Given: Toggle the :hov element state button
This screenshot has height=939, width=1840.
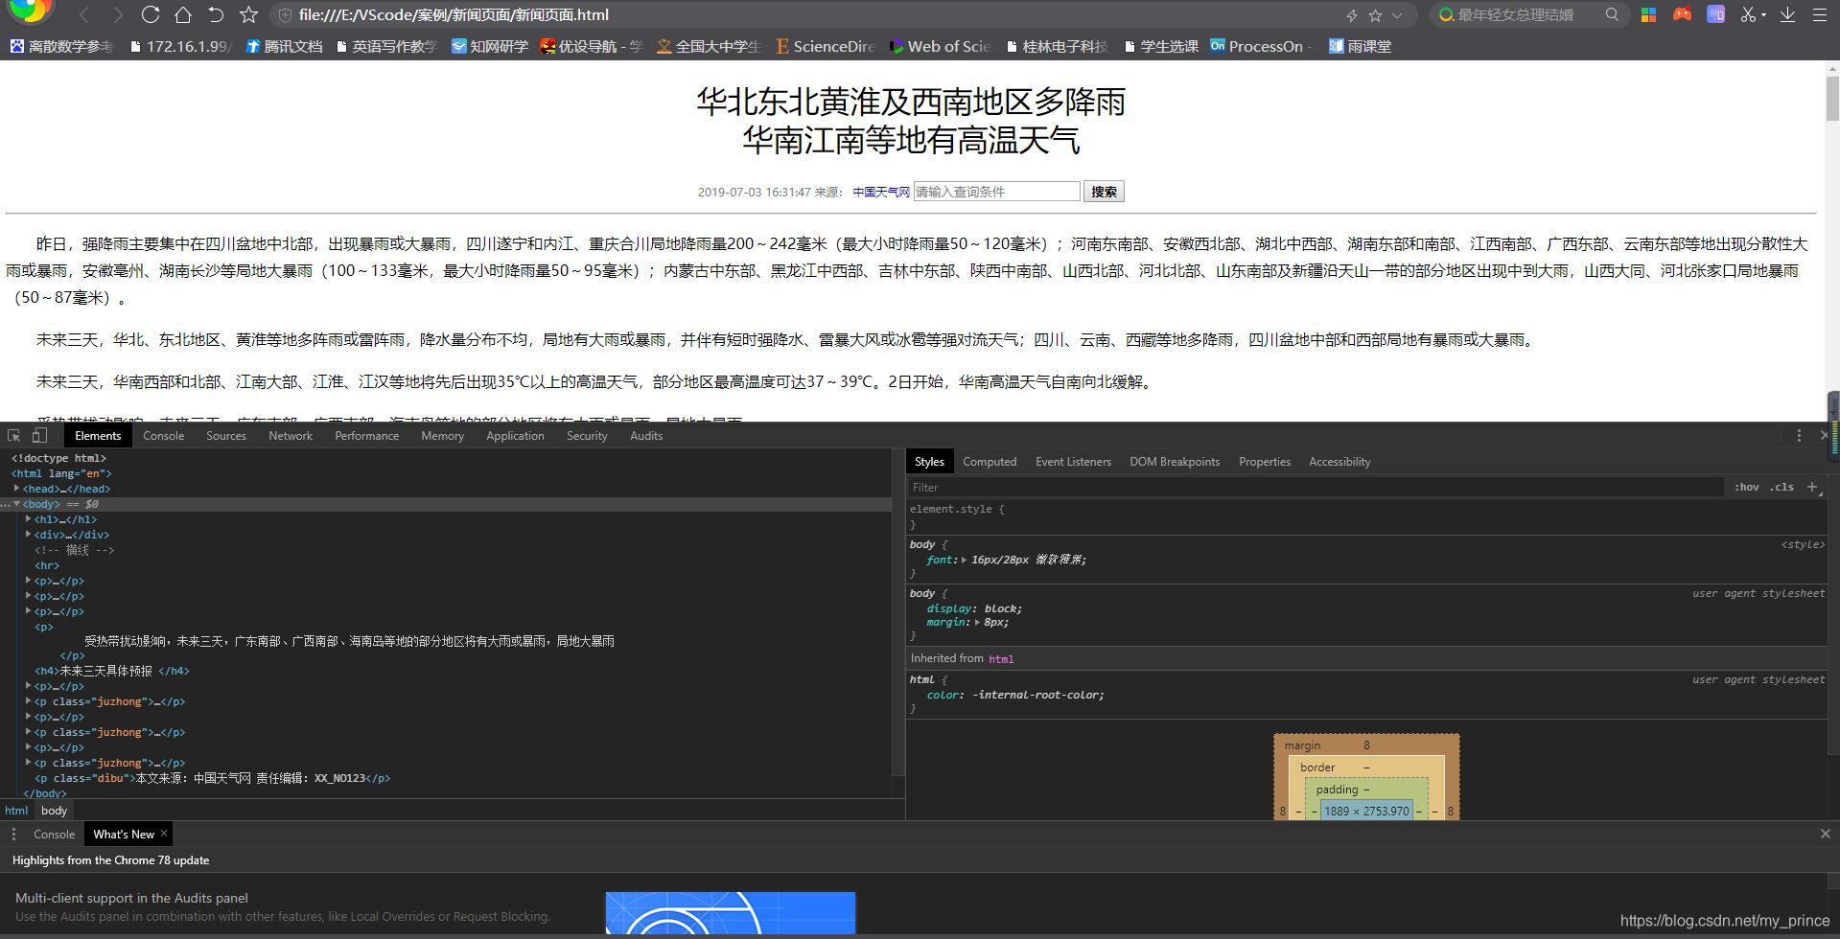Looking at the screenshot, I should tap(1746, 488).
